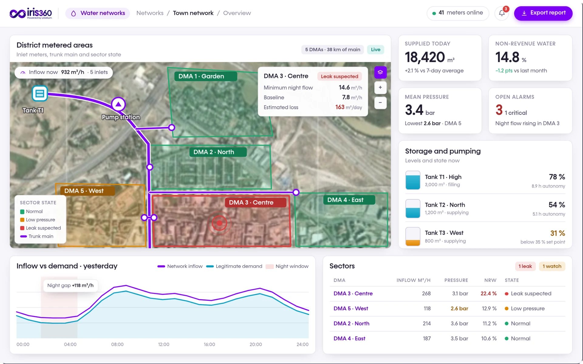Go to Town network breadcrumb

tap(193, 13)
